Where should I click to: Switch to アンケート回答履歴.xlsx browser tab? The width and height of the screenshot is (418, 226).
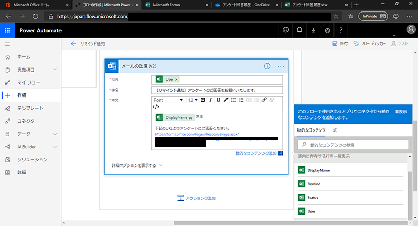tap(316, 5)
